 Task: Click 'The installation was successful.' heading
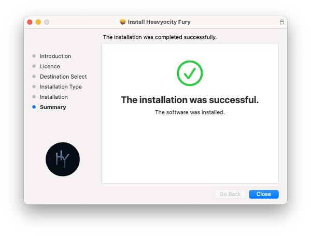tap(190, 100)
